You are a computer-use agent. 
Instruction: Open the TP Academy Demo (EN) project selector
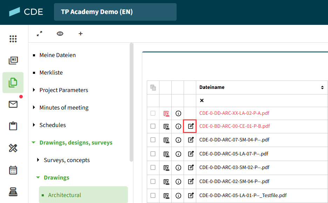click(x=115, y=12)
